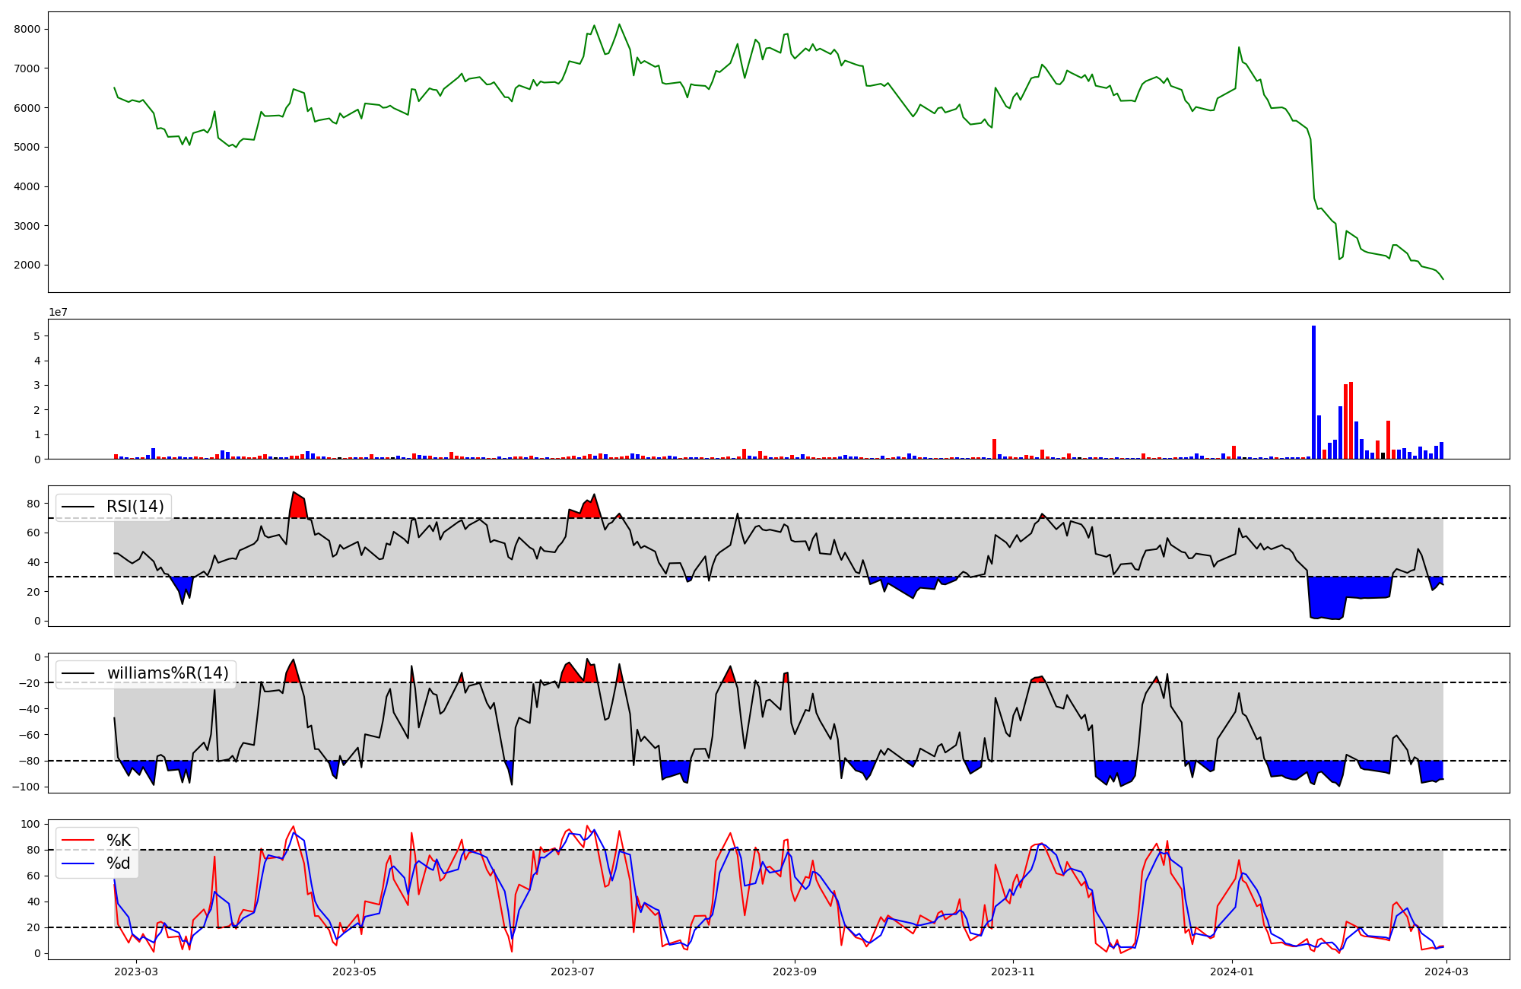Click the 2023-11 x-axis date label
This screenshot has height=989, width=1521.
(1013, 971)
